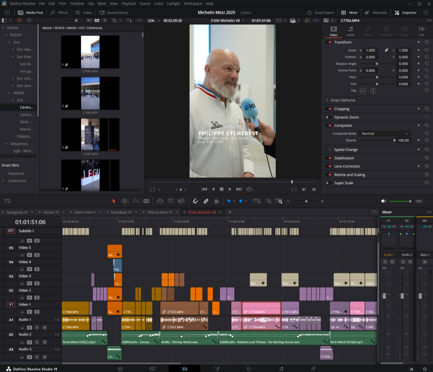
Task: Enable the Super Scale switch
Action: 328,183
